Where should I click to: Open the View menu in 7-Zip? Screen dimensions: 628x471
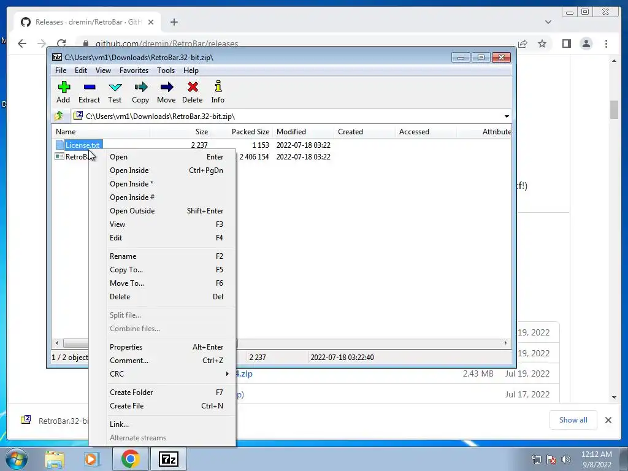click(103, 71)
